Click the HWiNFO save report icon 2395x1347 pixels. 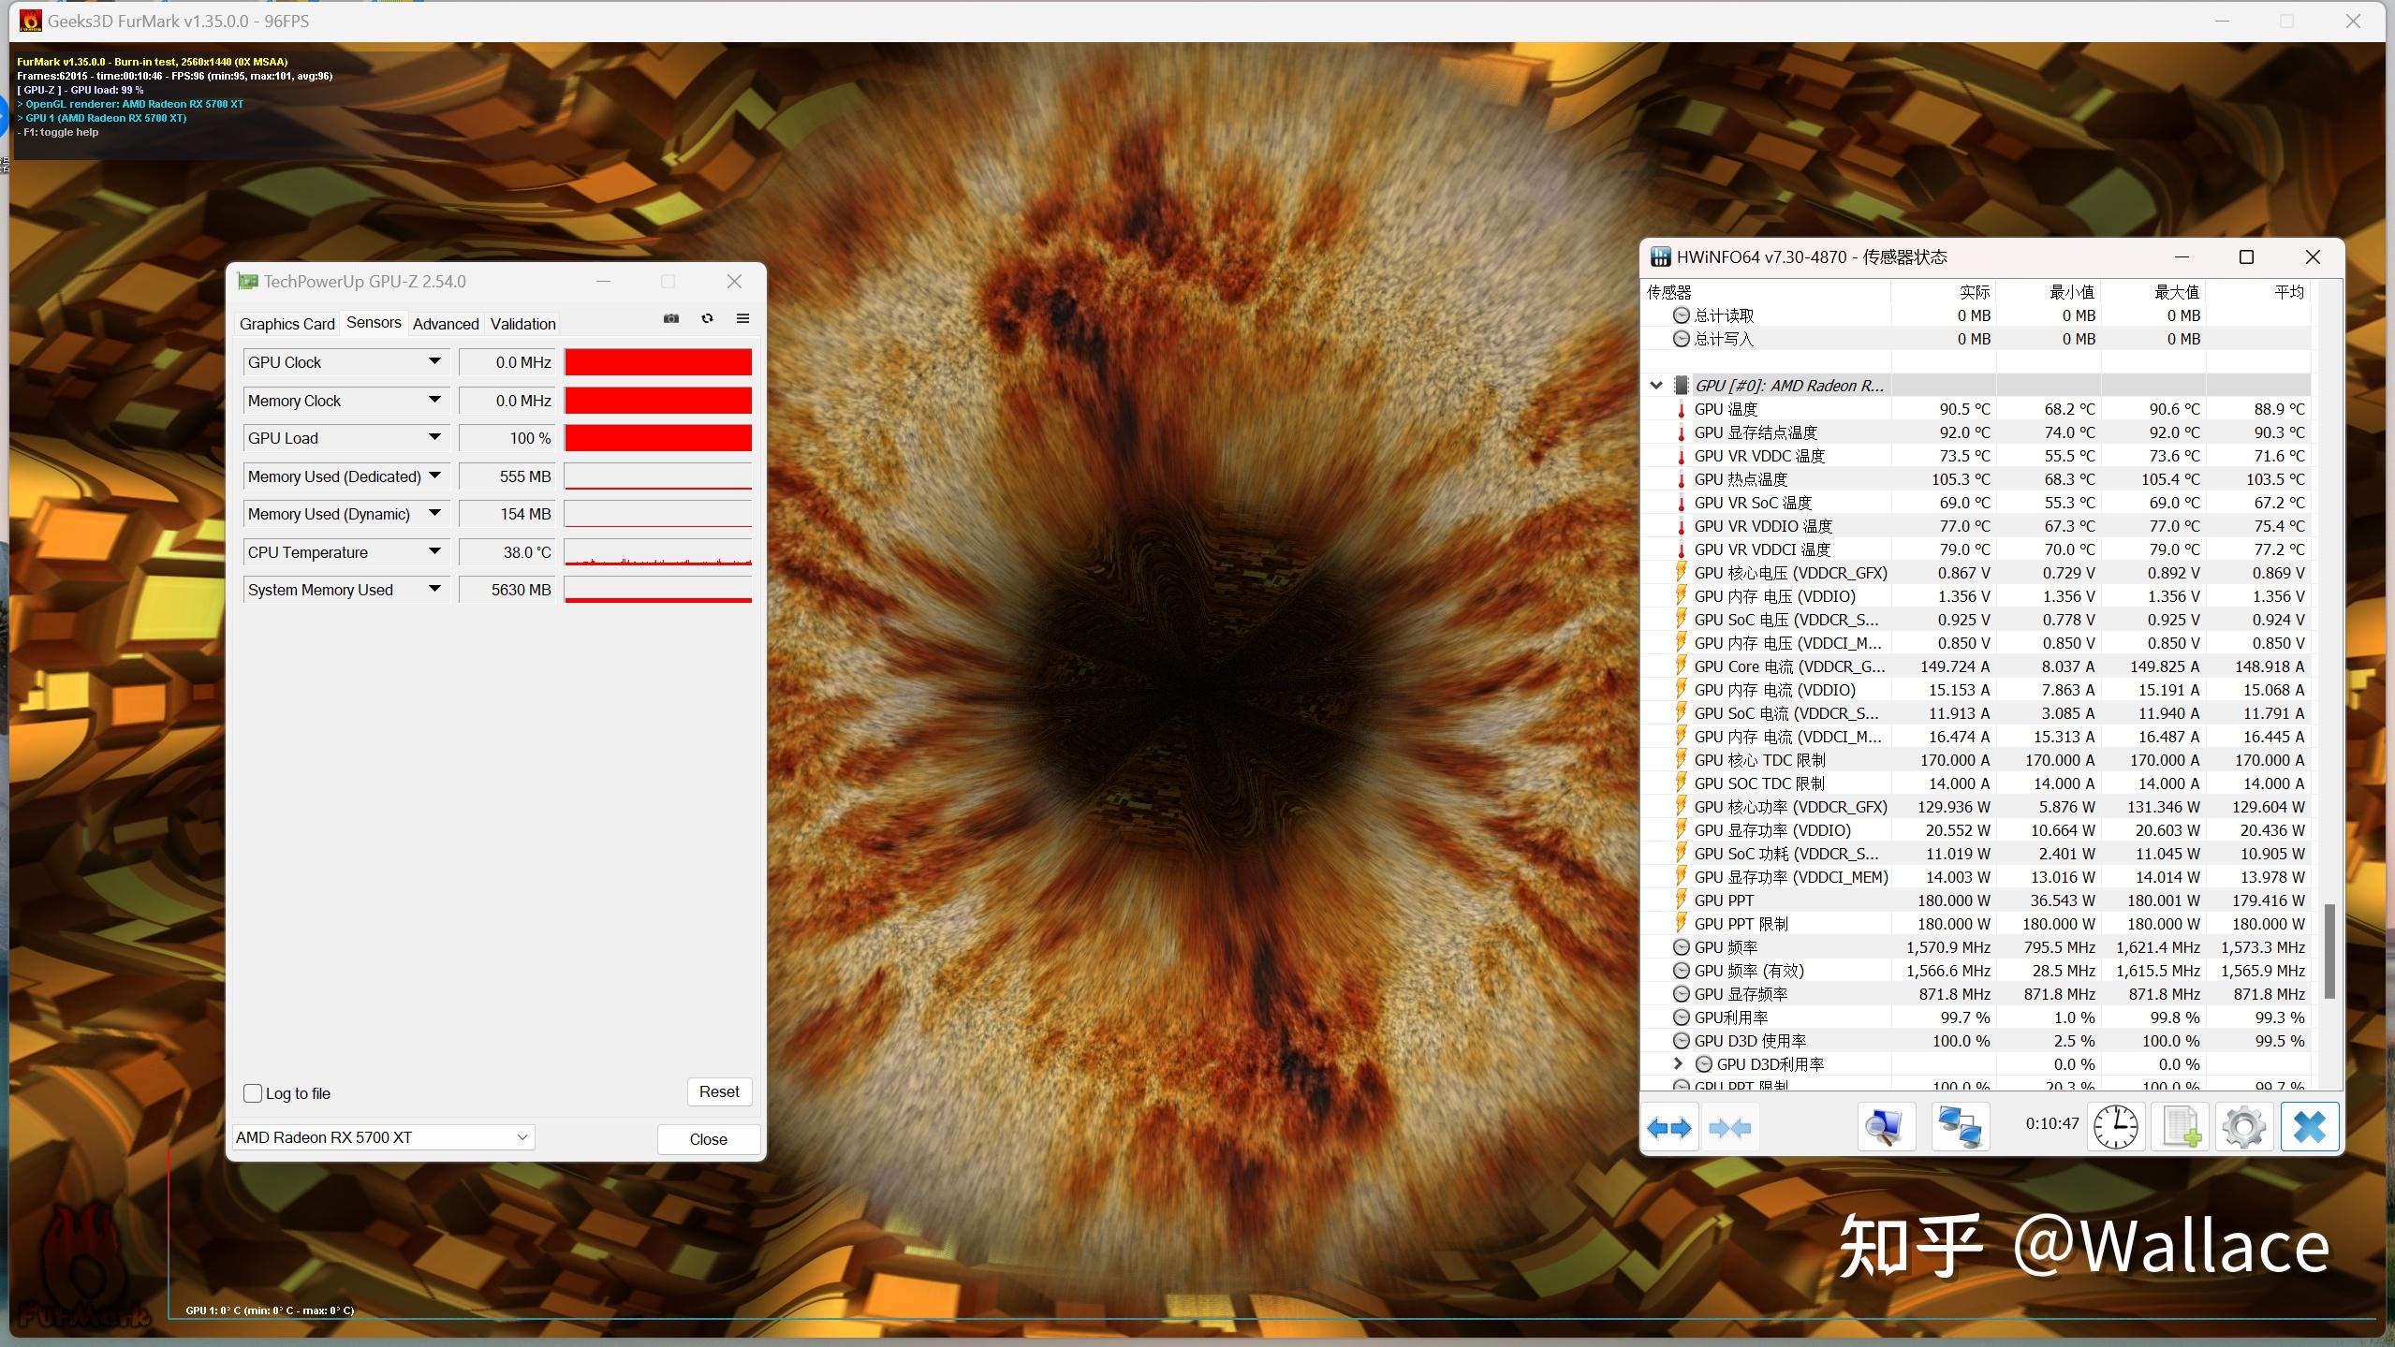2180,1127
